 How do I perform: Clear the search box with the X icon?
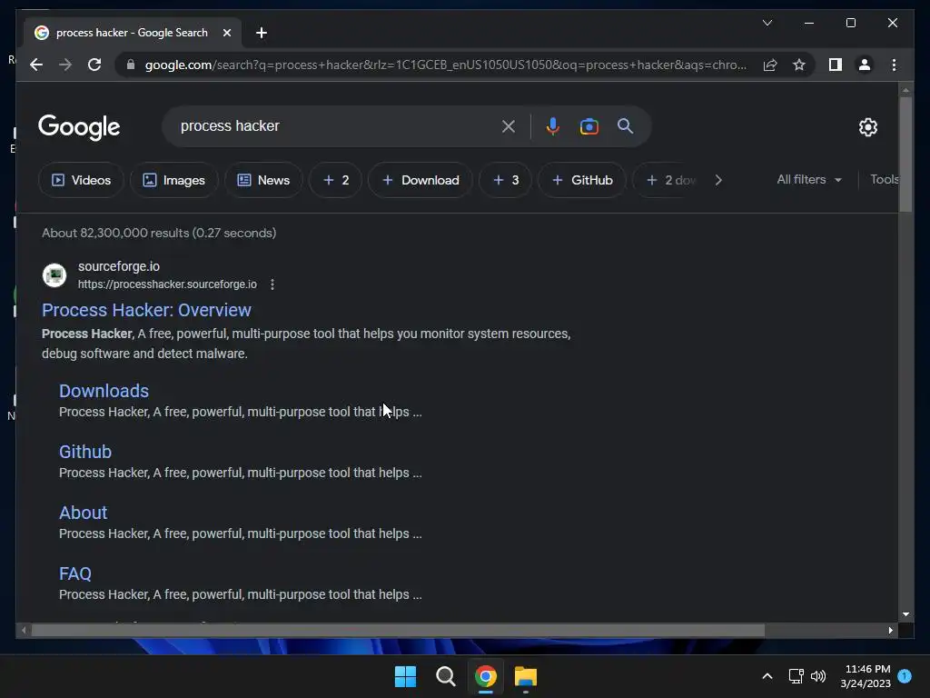509,125
